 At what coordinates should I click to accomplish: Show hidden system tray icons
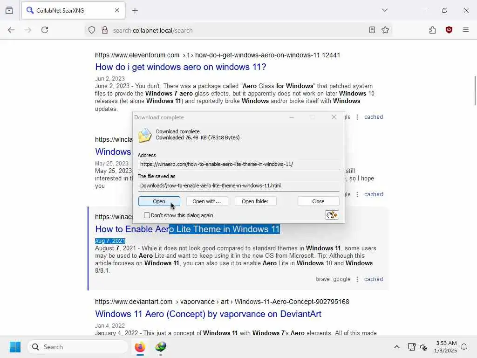point(397,347)
